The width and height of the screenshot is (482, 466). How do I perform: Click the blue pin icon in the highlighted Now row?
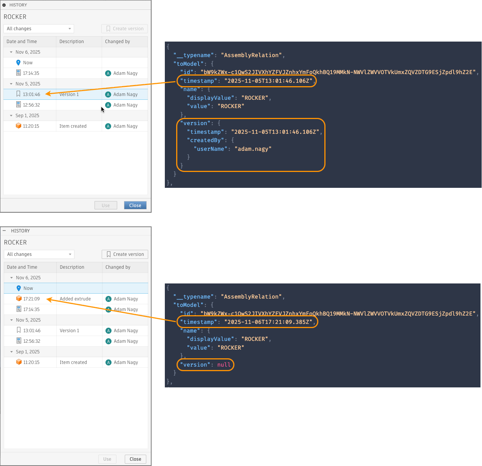pos(19,288)
